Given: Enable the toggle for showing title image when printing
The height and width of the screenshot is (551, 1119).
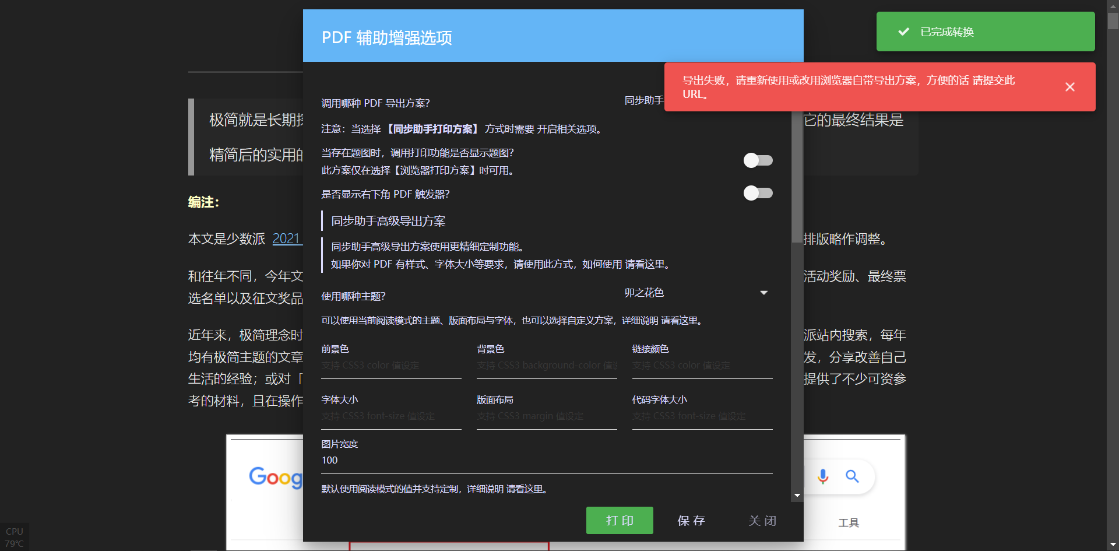Looking at the screenshot, I should coord(758,160).
